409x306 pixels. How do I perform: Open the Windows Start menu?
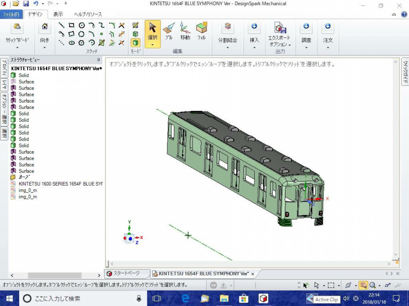coord(9,298)
